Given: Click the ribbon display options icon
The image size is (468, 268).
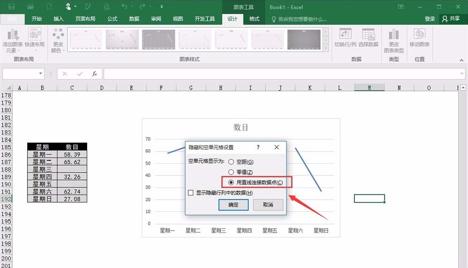Looking at the screenshot, I should tap(401, 7).
